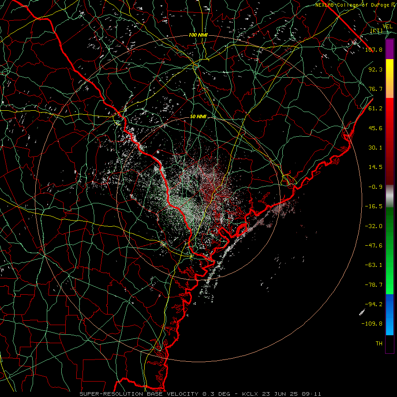397x397 pixels.
Task: Click the 107.8 velocity scale value
Action: [374, 49]
